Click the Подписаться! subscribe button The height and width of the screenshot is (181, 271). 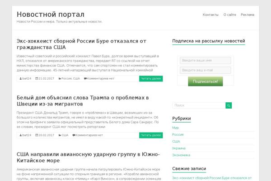[206, 81]
